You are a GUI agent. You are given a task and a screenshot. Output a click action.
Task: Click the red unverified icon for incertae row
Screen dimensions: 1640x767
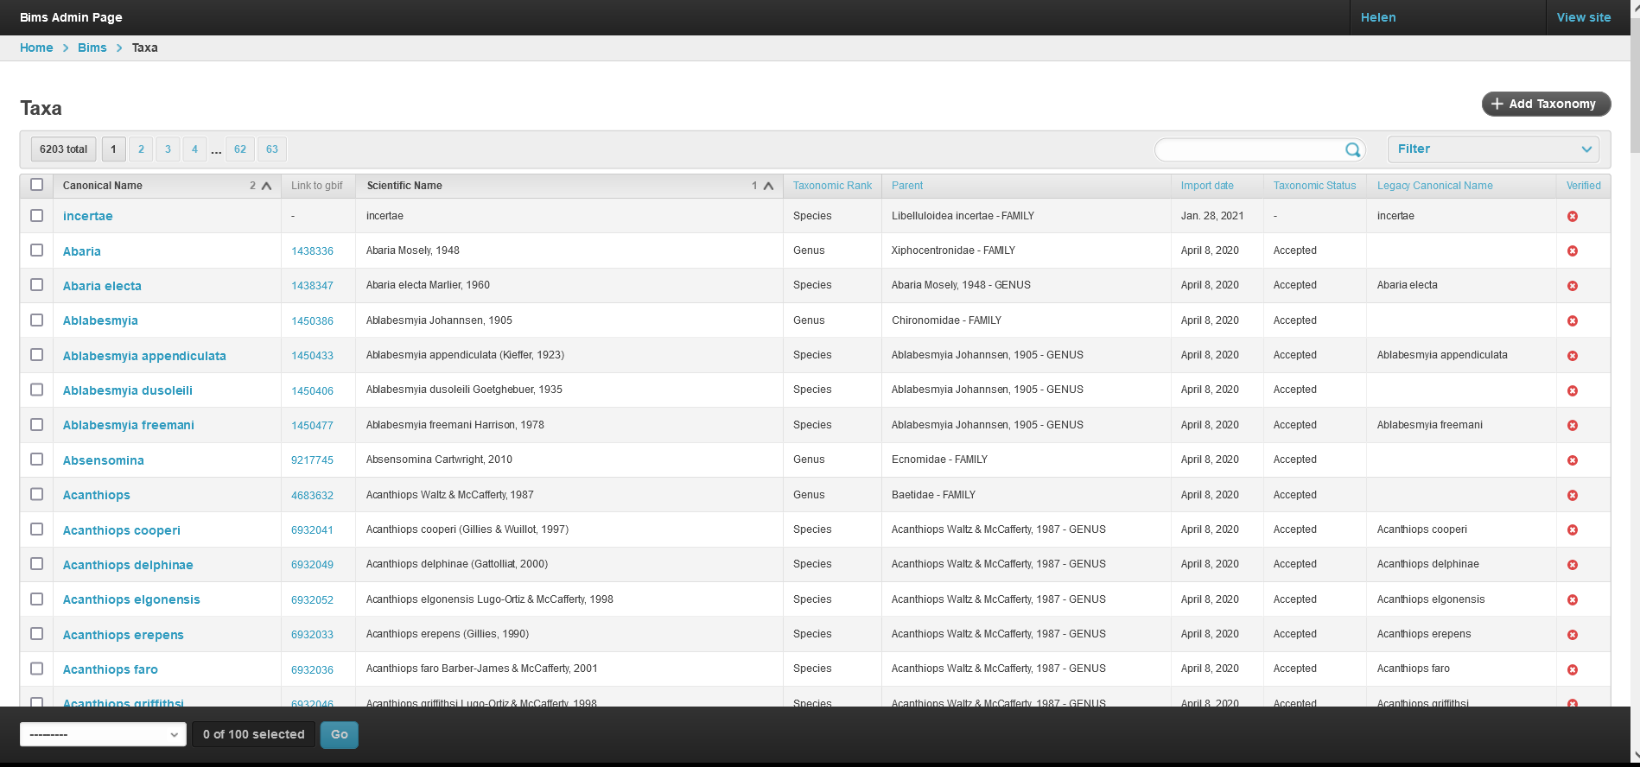(1573, 217)
